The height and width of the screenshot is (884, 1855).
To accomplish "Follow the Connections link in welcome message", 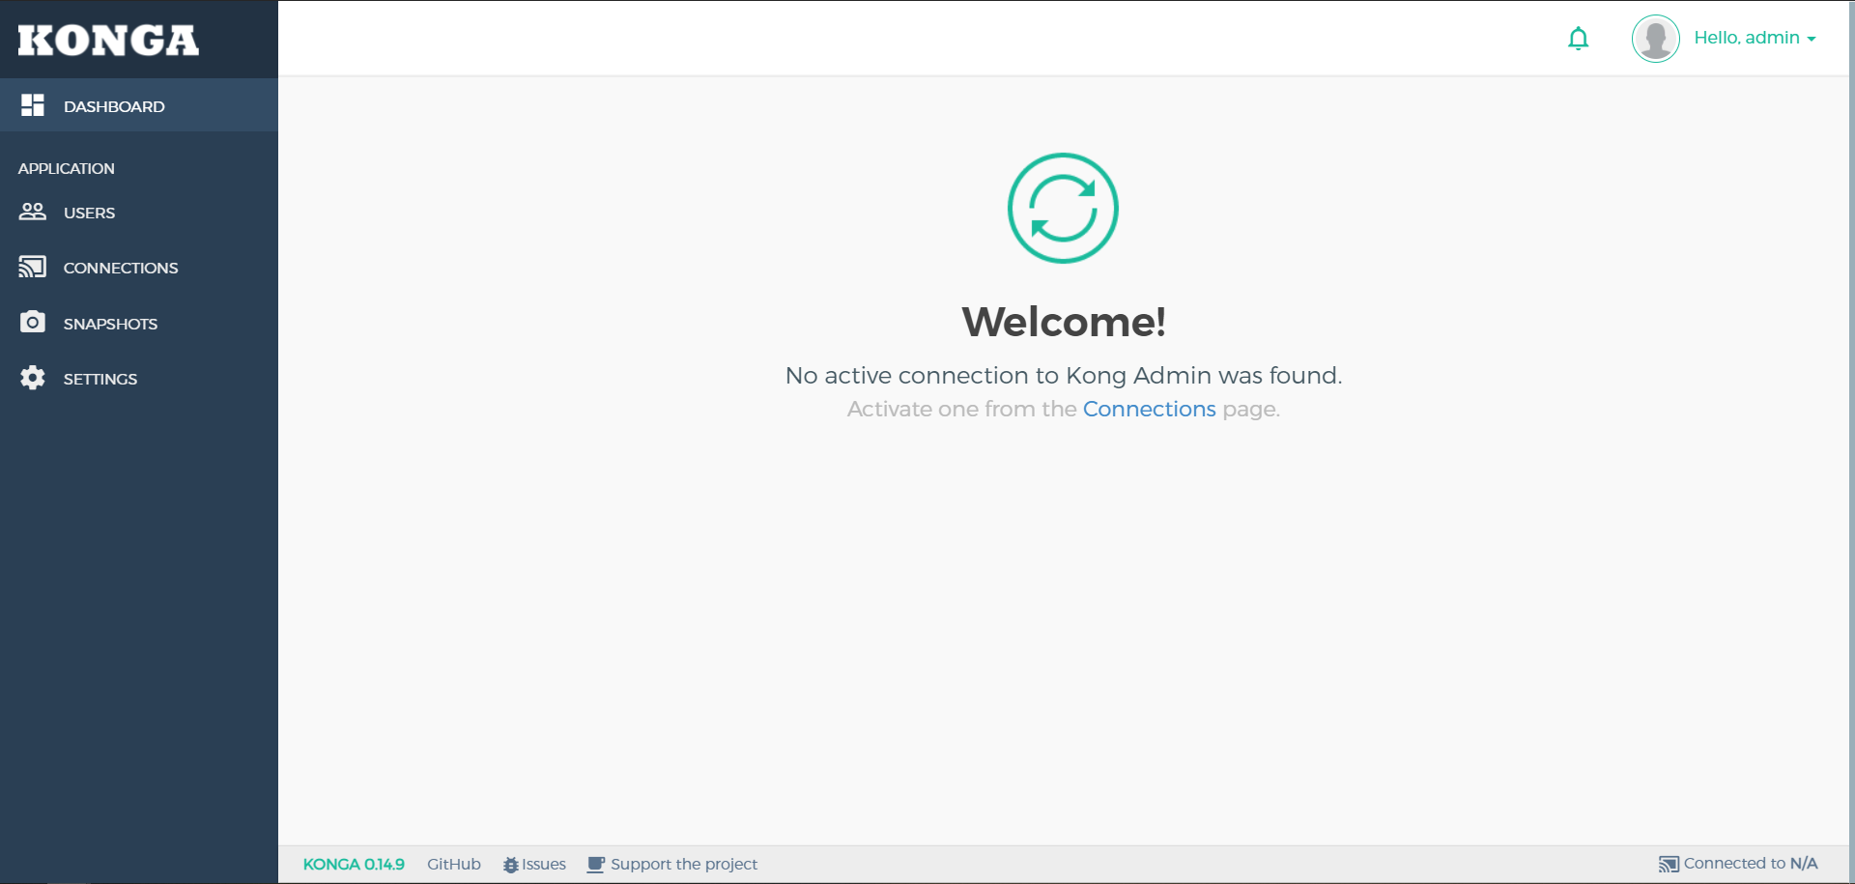I will [1149, 409].
